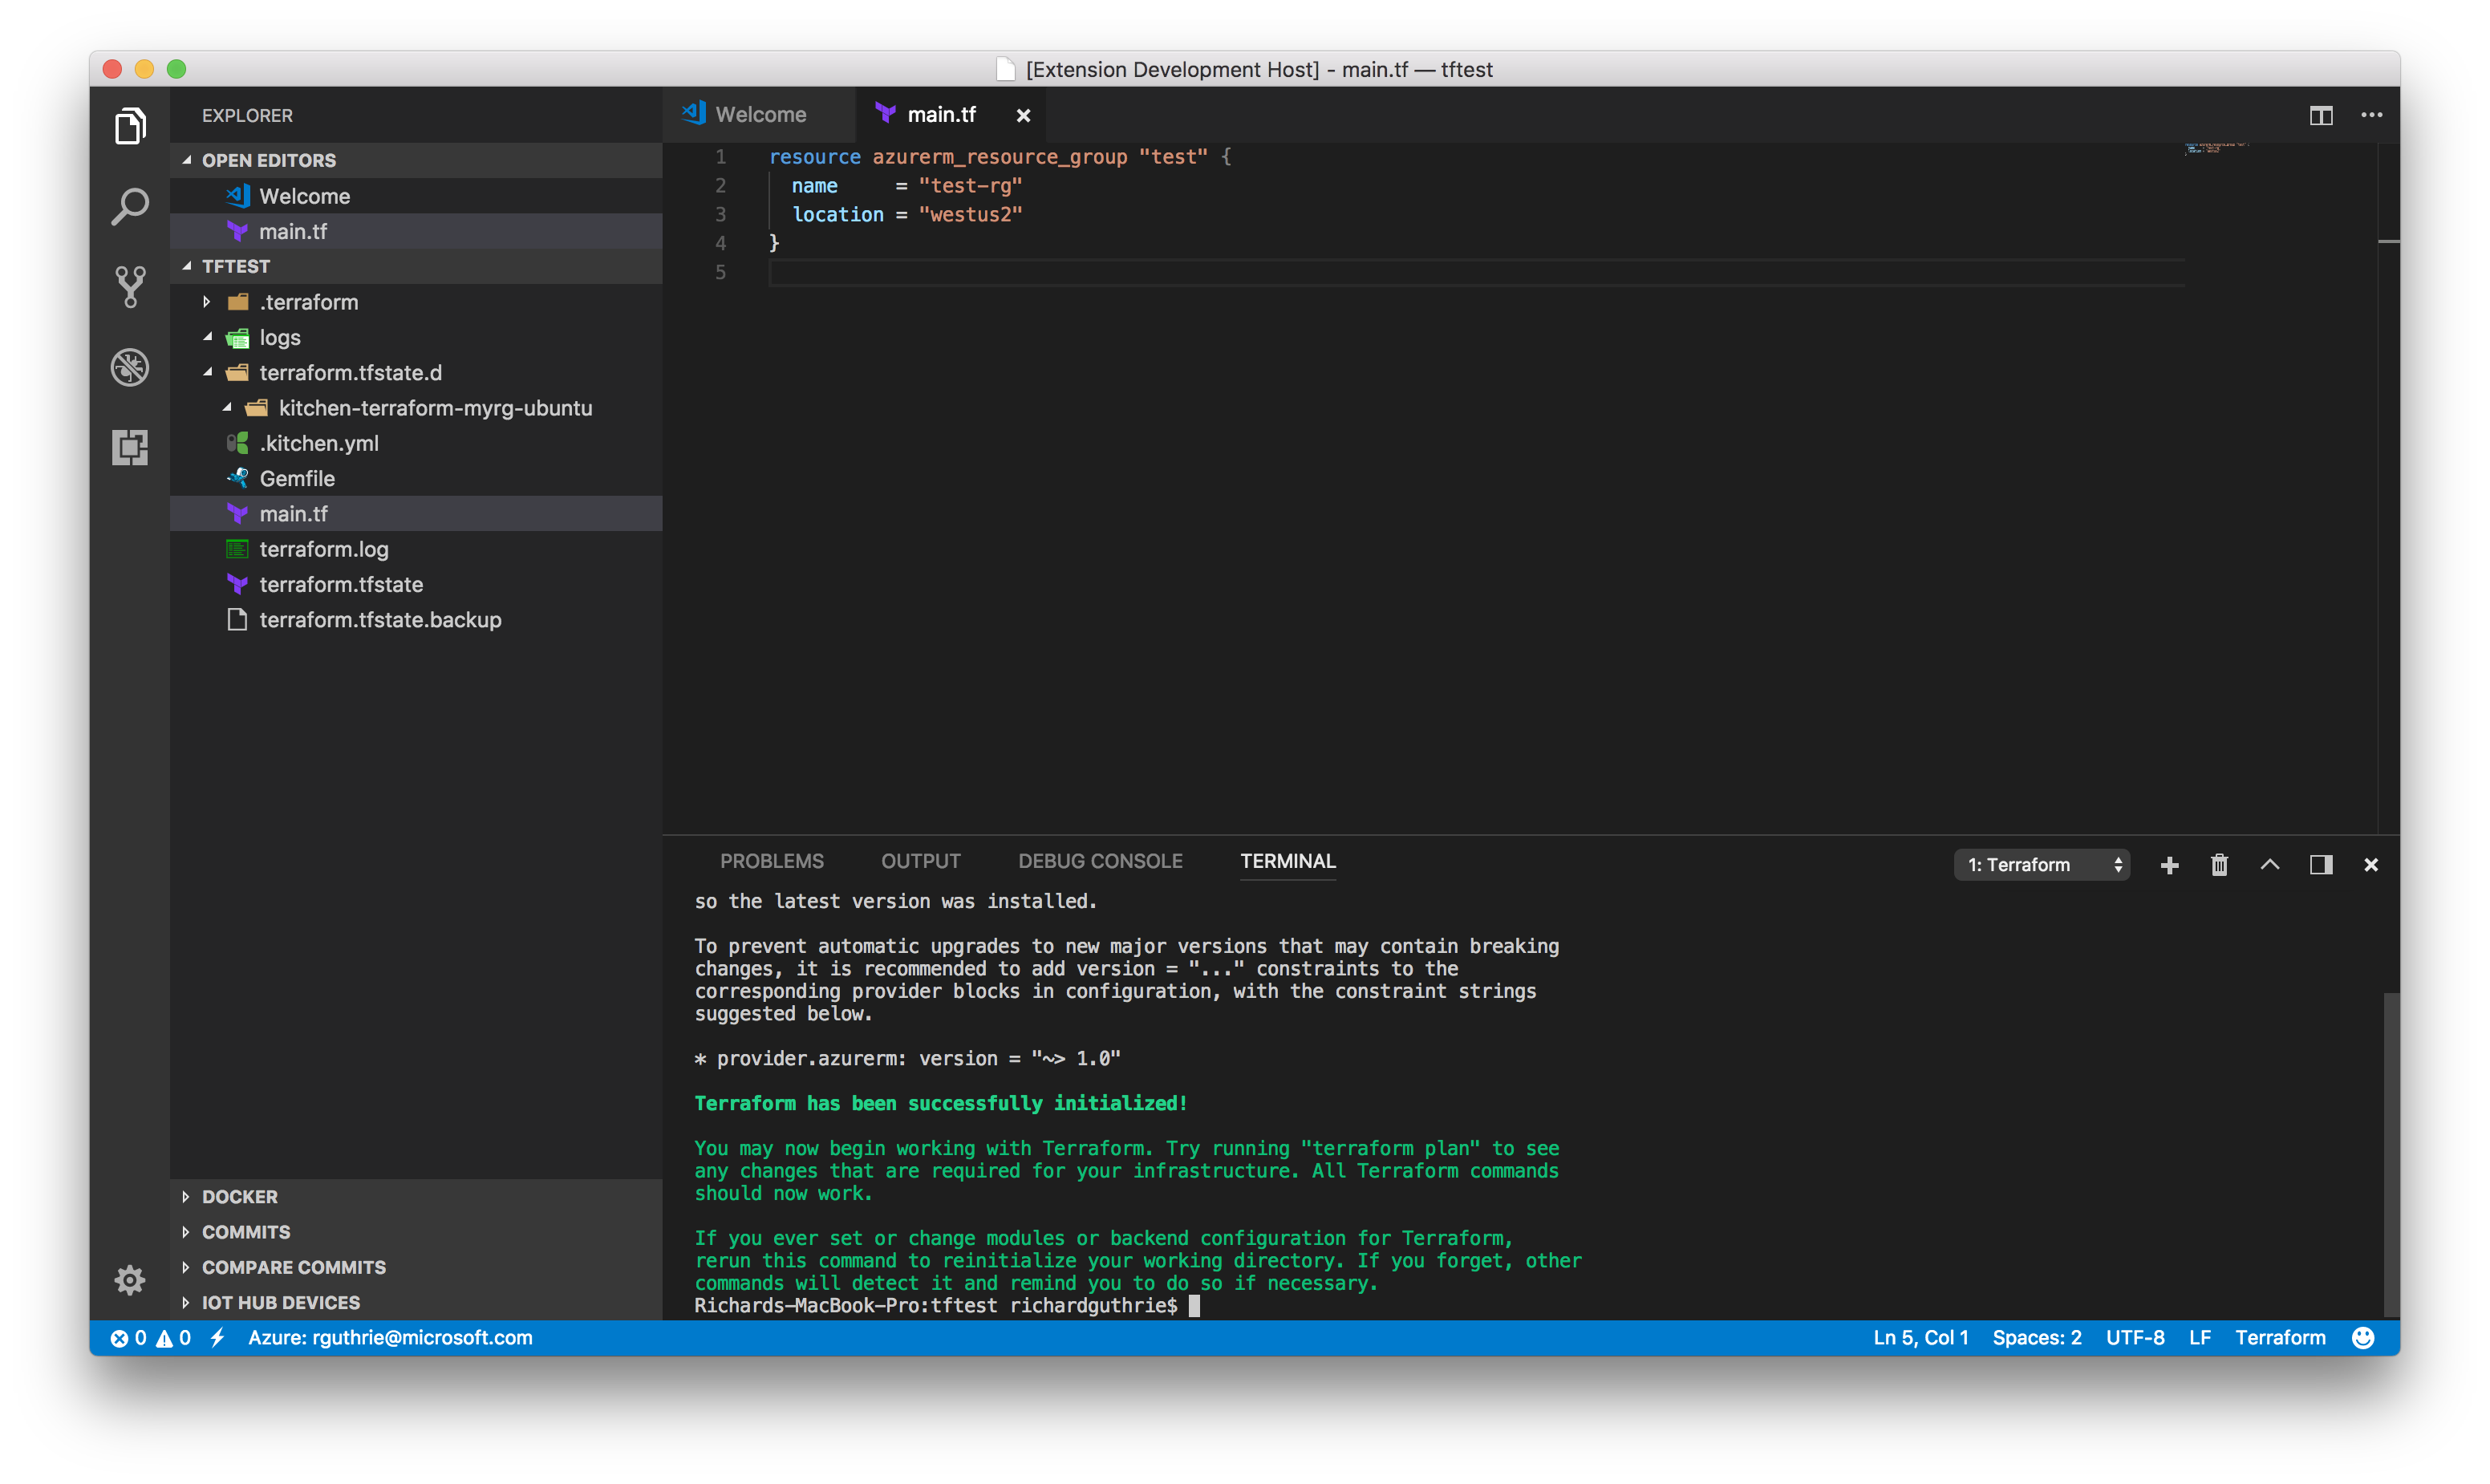The image size is (2490, 1484).
Task: Open main.tf in Open Editors list
Action: pyautogui.click(x=416, y=231)
